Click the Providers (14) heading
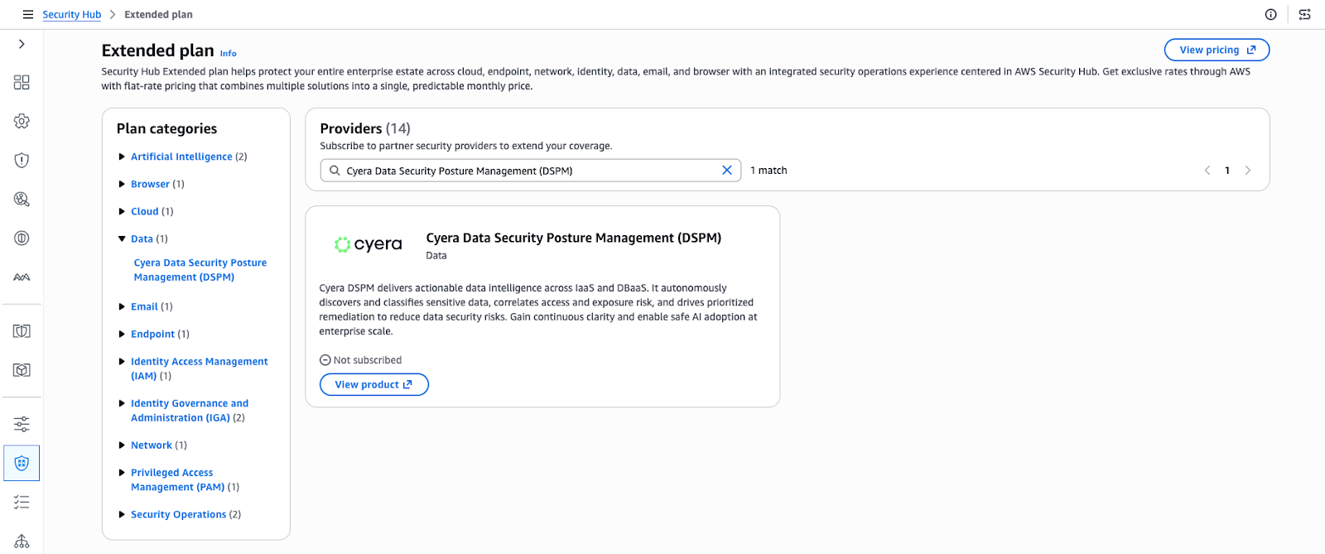 pos(365,128)
